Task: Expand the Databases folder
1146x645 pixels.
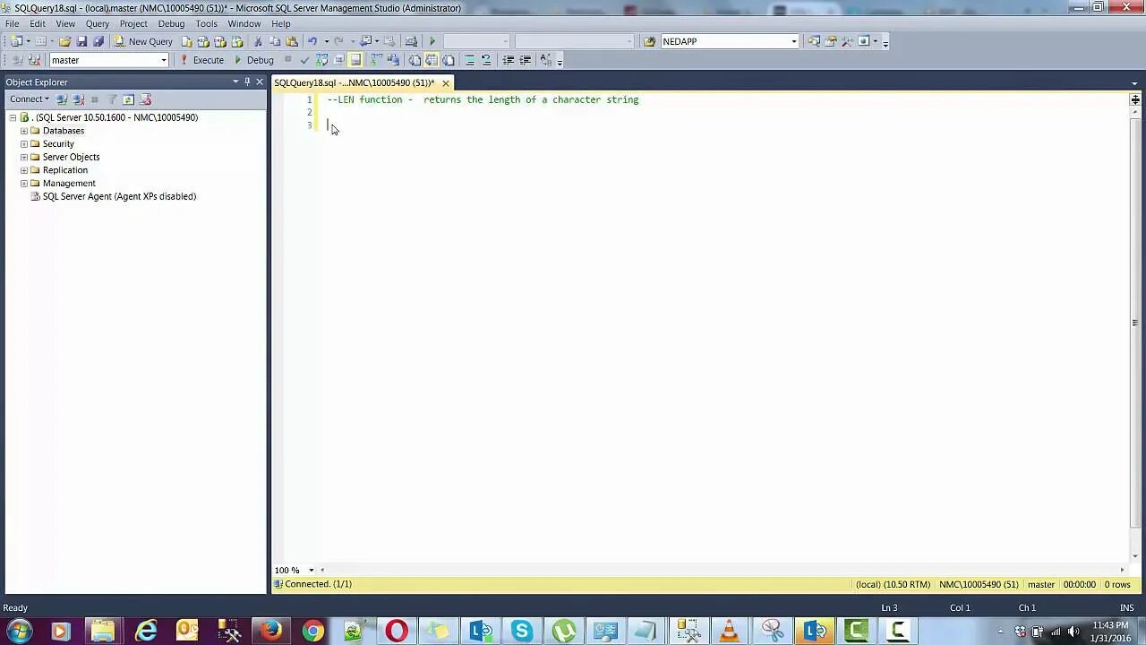Action: [x=24, y=131]
